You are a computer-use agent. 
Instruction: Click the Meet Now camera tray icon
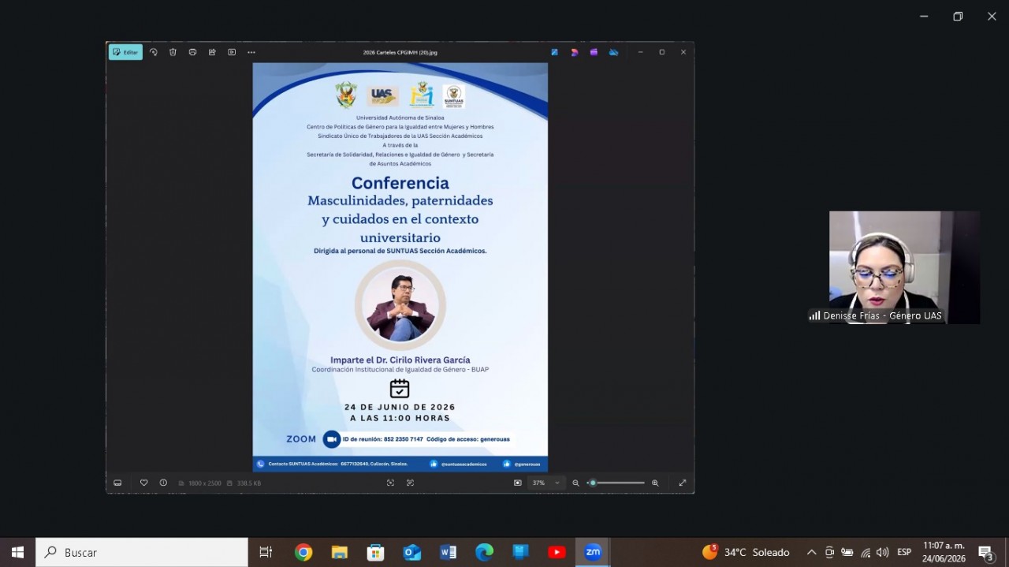click(x=829, y=552)
